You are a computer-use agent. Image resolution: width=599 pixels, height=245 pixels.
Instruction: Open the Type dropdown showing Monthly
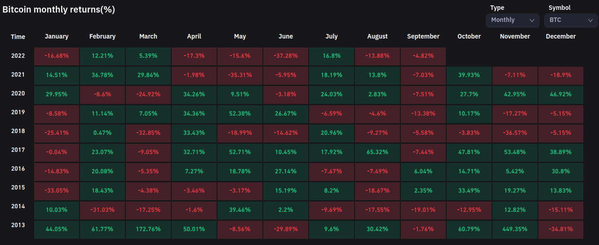(x=512, y=20)
